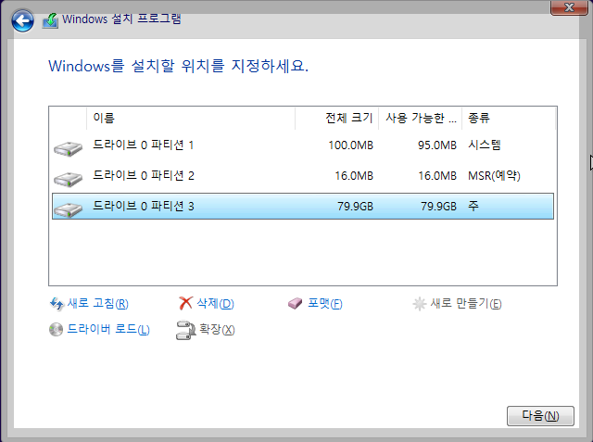
Task: Sort by the 종류 column header
Action: [509, 119]
